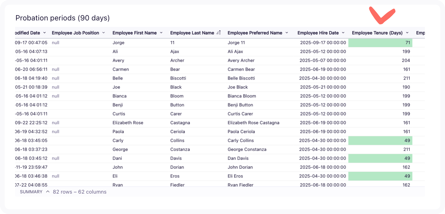The image size is (445, 214).
Task: Click the collapse chevron next to SUMMARY
Action: click(x=47, y=192)
